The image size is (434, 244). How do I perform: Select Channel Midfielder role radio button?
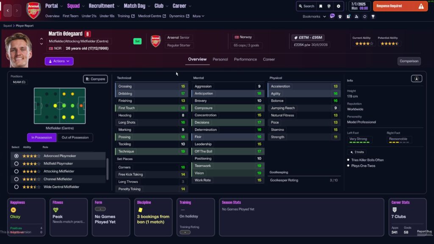pos(17,179)
